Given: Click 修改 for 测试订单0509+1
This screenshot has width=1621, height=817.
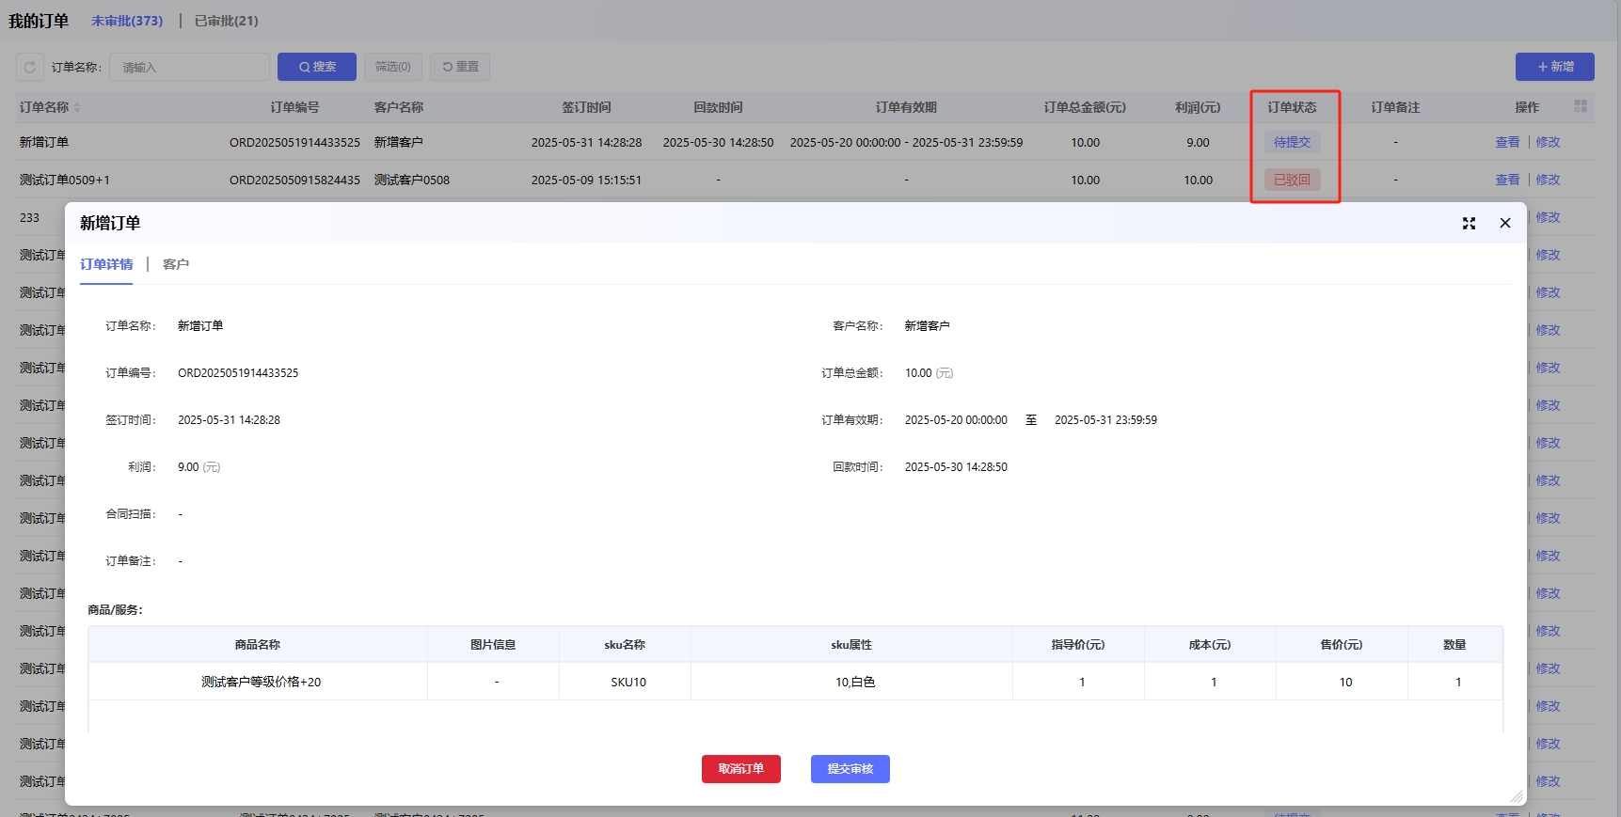Looking at the screenshot, I should click(1548, 180).
